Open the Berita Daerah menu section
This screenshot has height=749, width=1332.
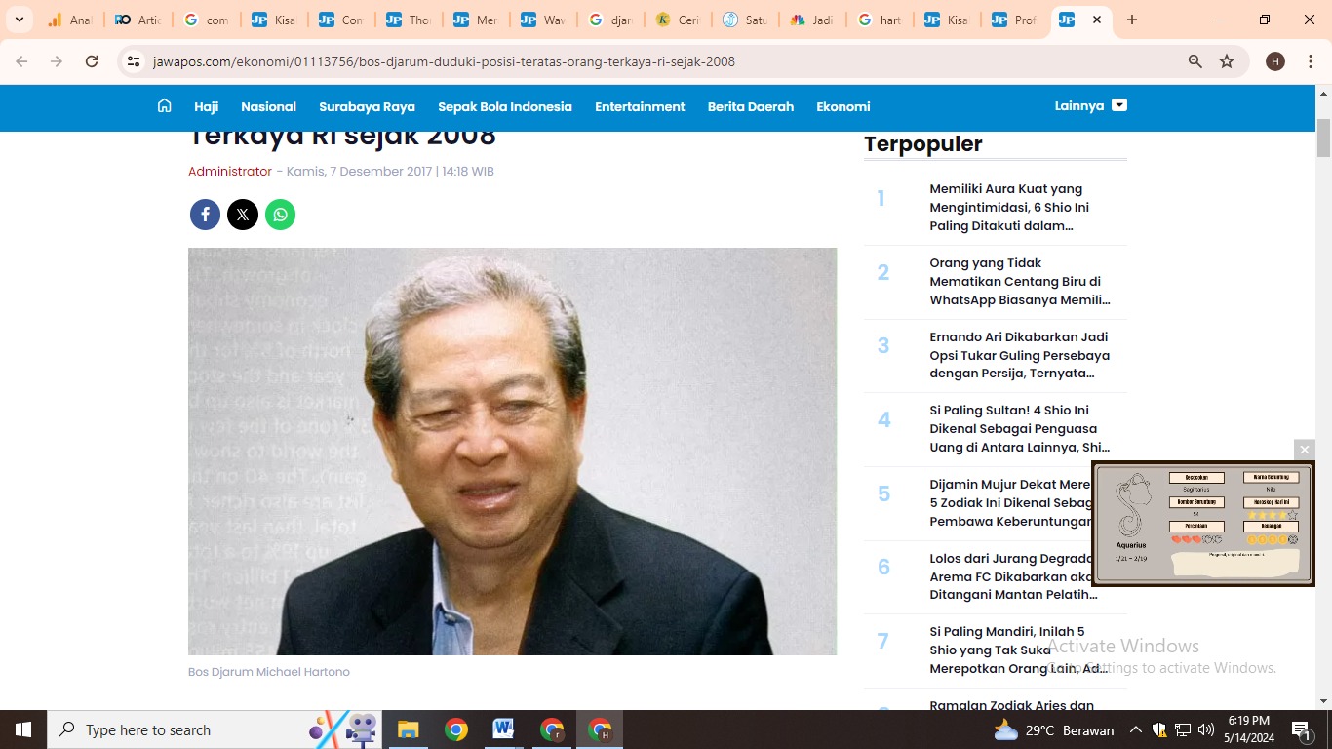click(x=751, y=106)
